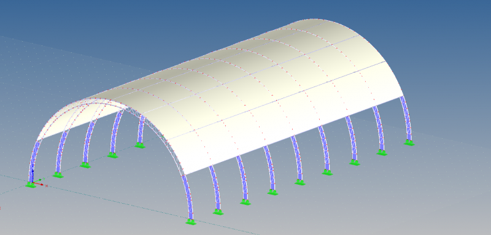Screen dimensions: 491x235
Task: Select the rearmost arch's exposed blue column
Action: coord(406,118)
